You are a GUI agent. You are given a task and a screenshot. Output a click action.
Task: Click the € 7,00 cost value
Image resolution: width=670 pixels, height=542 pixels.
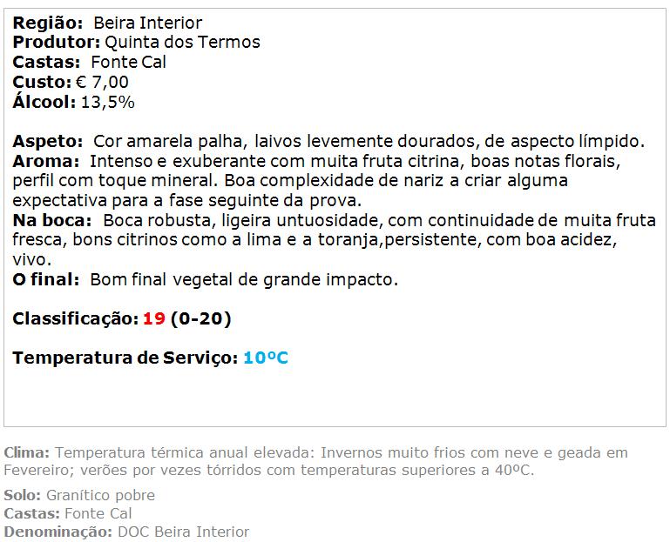[102, 82]
